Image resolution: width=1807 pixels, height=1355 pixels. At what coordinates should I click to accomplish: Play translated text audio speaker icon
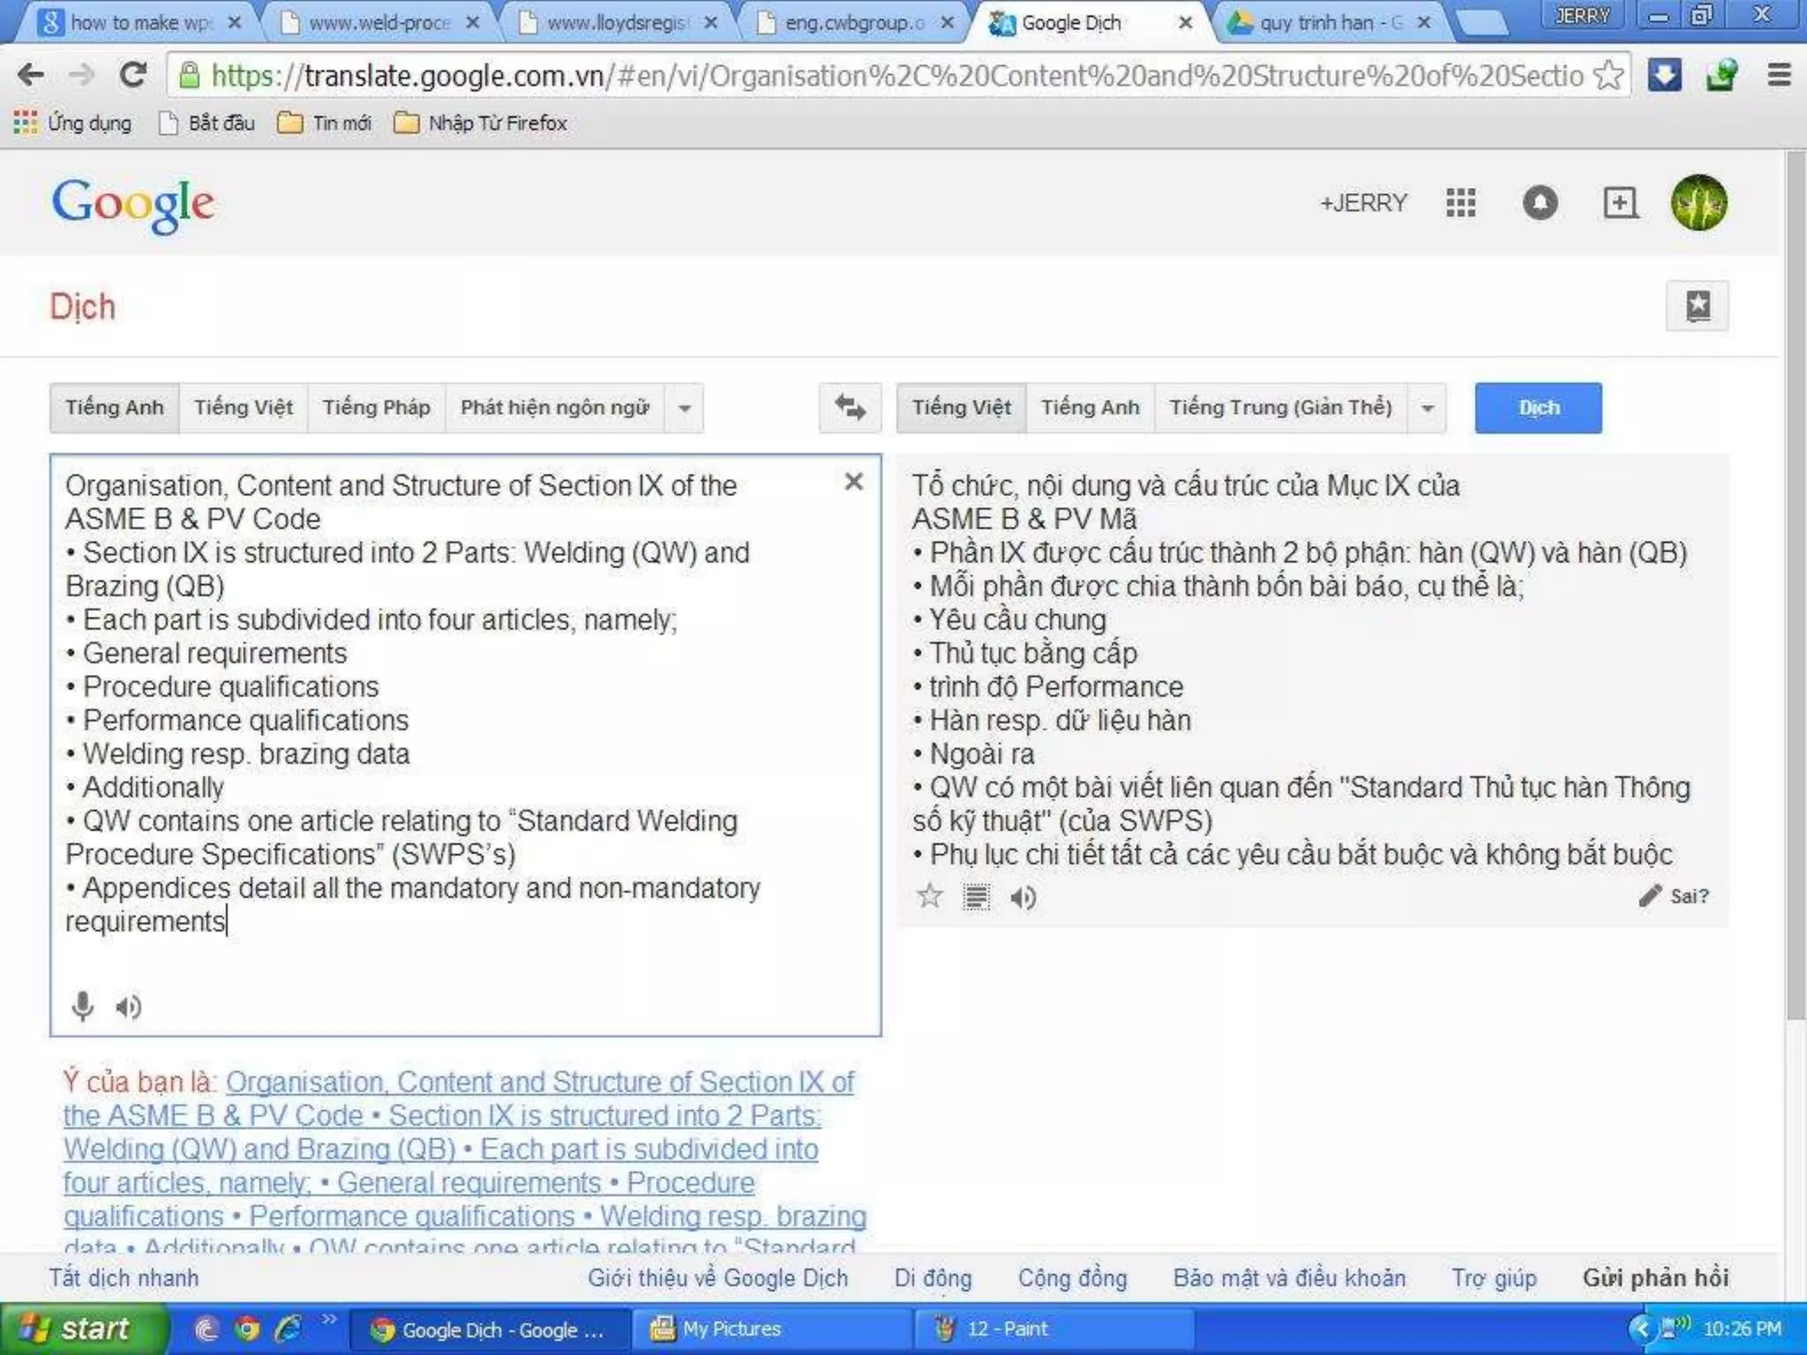(x=1023, y=898)
